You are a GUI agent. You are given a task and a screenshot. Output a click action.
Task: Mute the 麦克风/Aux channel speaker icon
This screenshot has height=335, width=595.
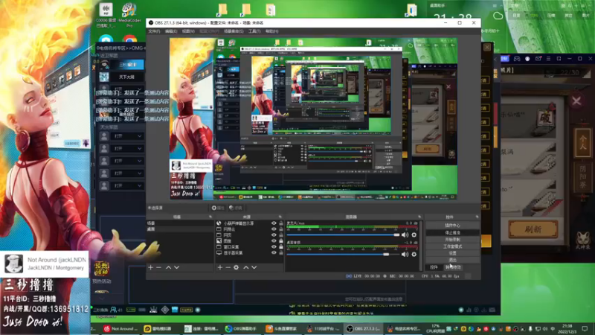[x=405, y=235]
